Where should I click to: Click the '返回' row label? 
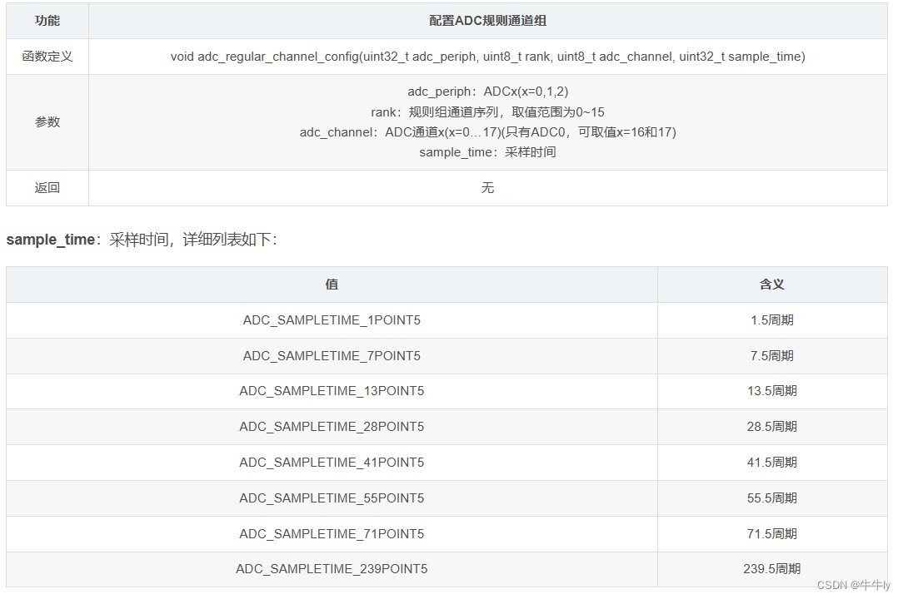[47, 187]
